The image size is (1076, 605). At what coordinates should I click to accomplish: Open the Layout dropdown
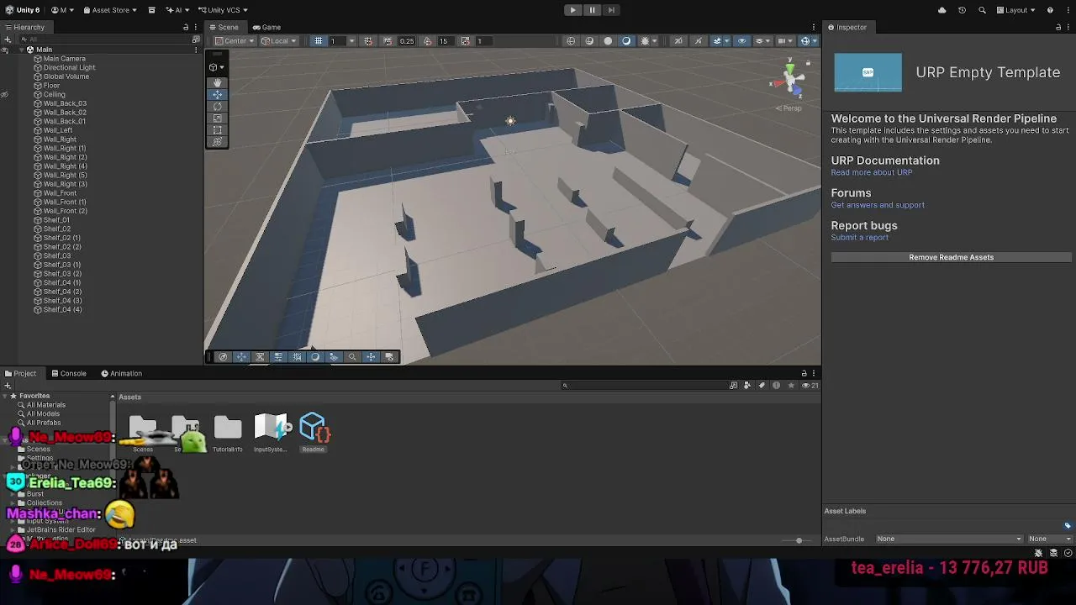click(1017, 10)
